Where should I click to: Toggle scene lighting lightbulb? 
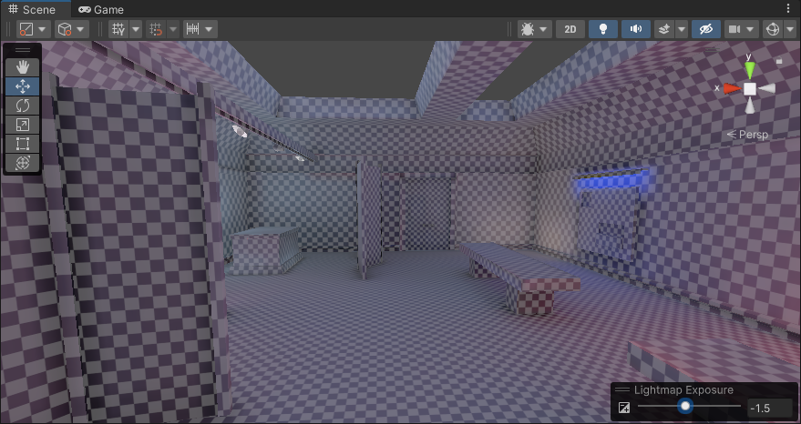click(x=602, y=29)
